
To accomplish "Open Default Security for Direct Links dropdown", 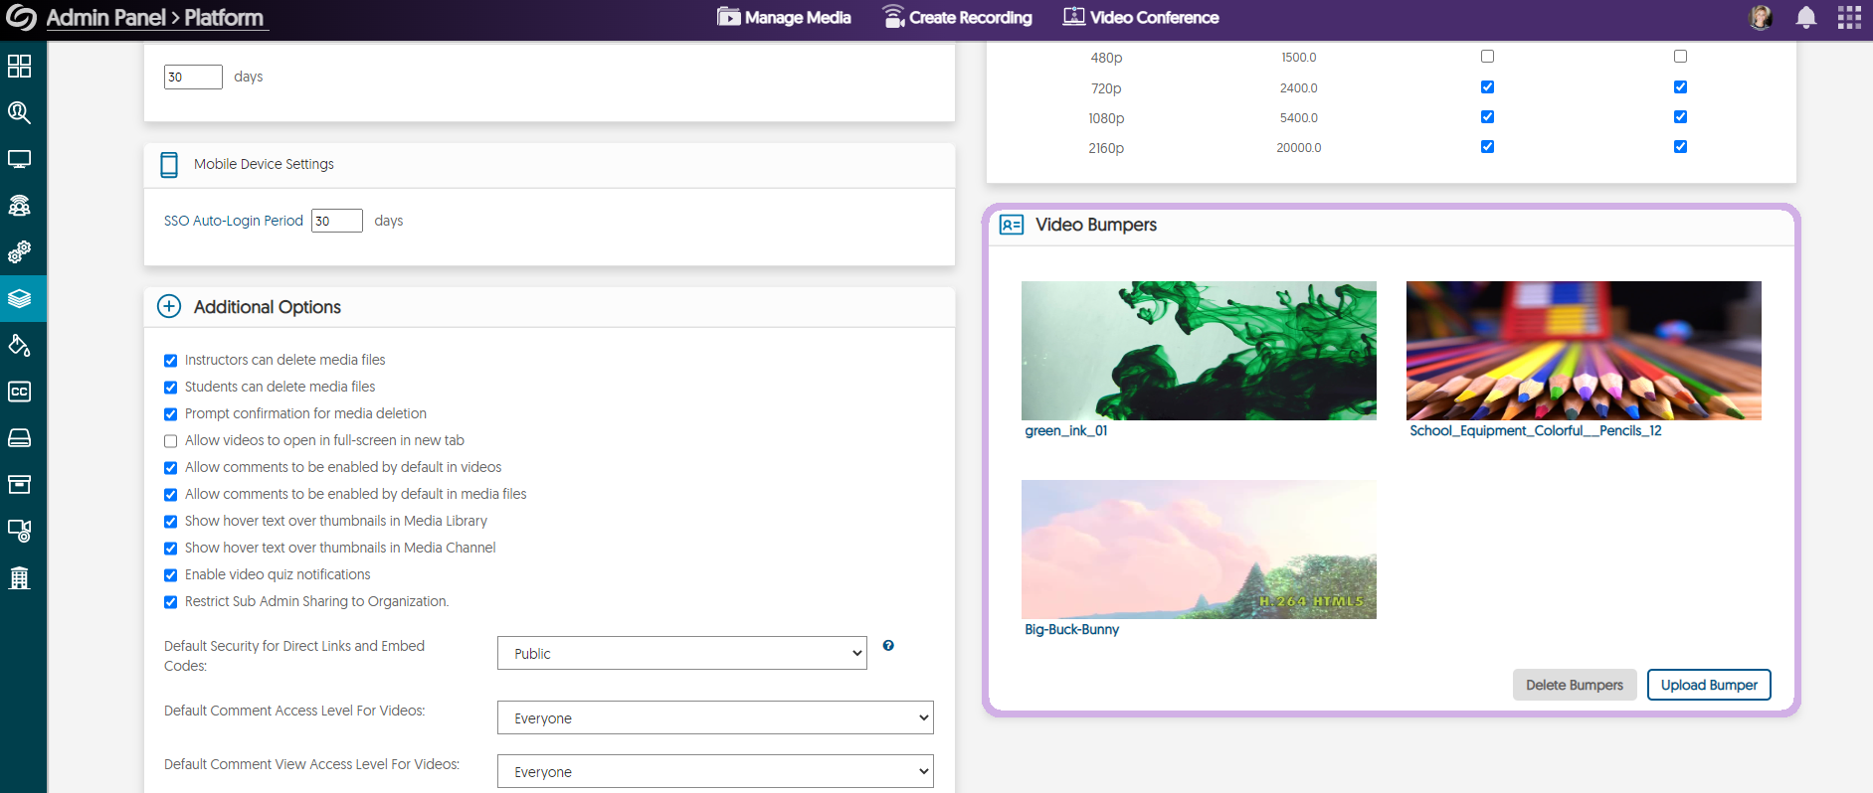I will point(681,653).
